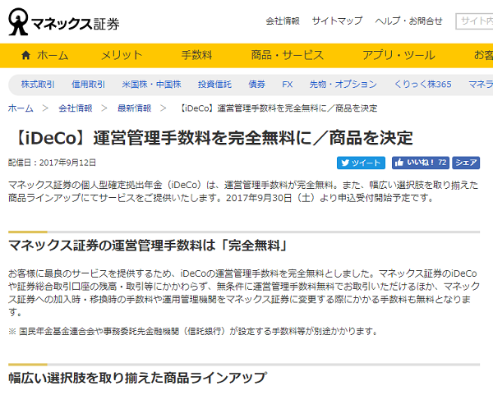
Task: Select 米国株・中国株 in sub navigation
Action: (151, 85)
